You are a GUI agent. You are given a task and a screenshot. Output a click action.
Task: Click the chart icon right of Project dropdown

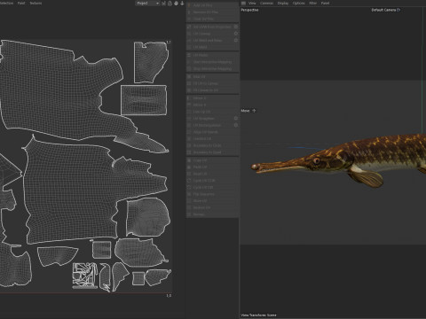pyautogui.click(x=163, y=4)
